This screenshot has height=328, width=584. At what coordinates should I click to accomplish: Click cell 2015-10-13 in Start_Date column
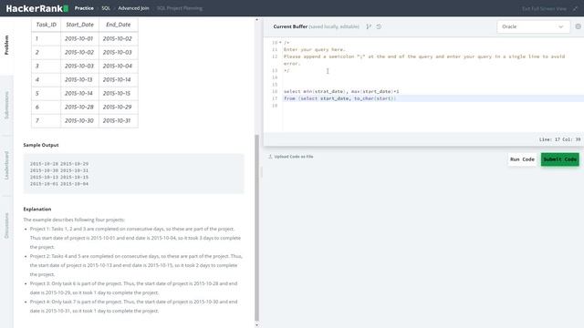pyautogui.click(x=78, y=79)
